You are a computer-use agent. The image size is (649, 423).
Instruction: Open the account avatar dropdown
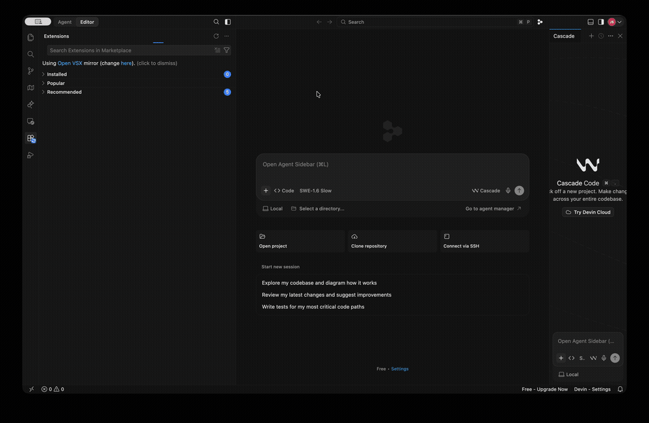coord(615,22)
